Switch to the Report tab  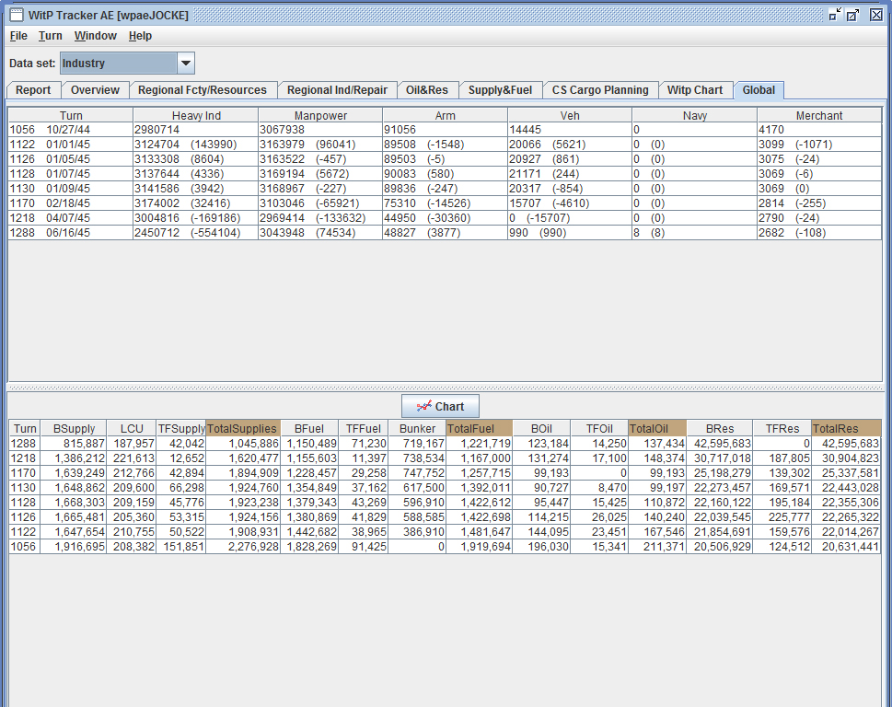[33, 90]
